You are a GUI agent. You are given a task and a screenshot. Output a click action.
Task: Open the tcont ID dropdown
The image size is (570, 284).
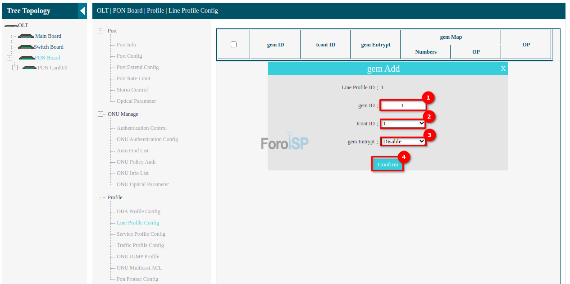403,124
